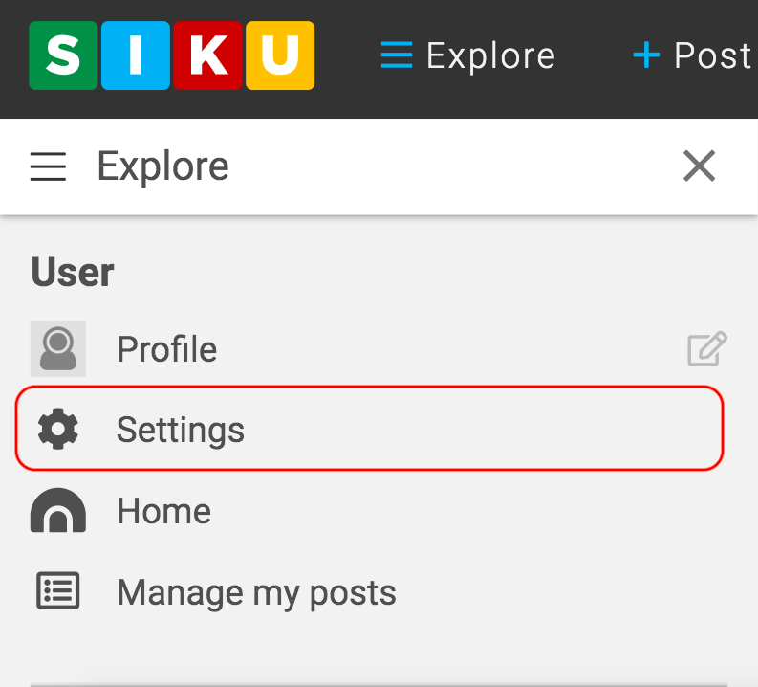Screen dimensions: 758x687
Task: Click the Explore panel title
Action: pos(162,167)
